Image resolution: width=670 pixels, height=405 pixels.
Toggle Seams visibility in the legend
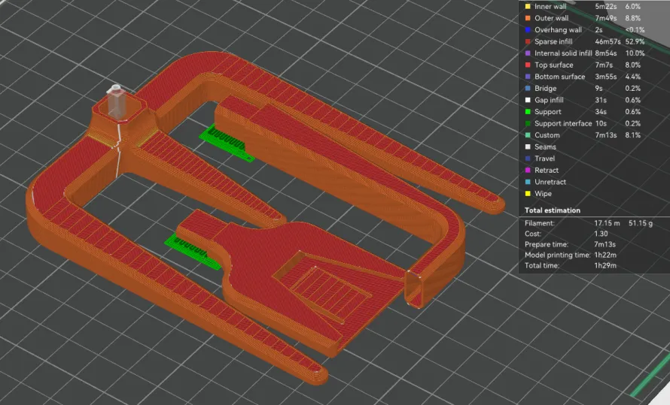(545, 147)
